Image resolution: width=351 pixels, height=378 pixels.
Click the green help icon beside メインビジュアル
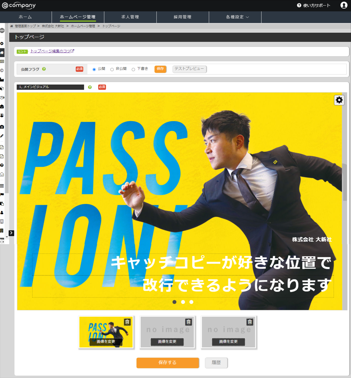coord(90,87)
